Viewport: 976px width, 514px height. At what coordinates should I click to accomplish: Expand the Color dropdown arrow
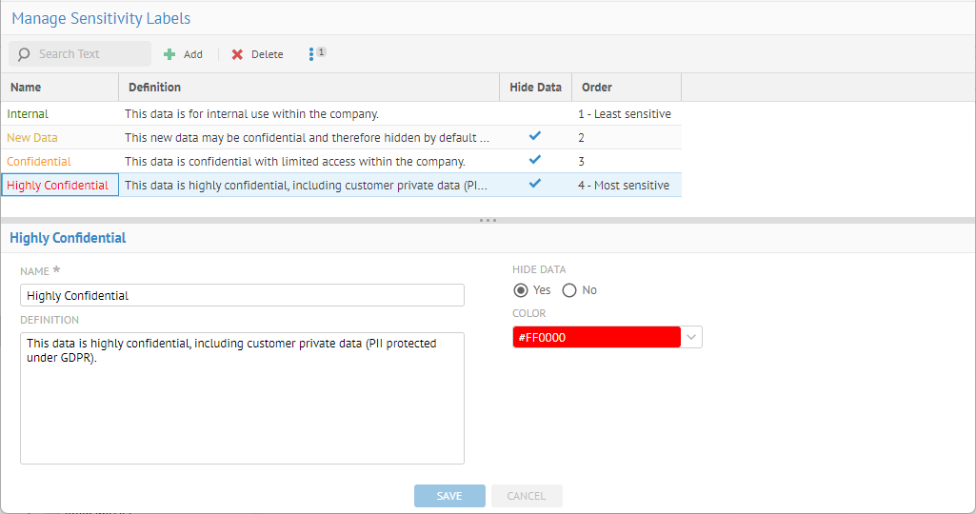point(691,337)
